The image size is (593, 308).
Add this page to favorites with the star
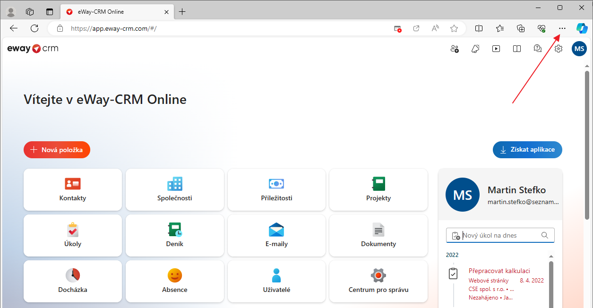(454, 28)
